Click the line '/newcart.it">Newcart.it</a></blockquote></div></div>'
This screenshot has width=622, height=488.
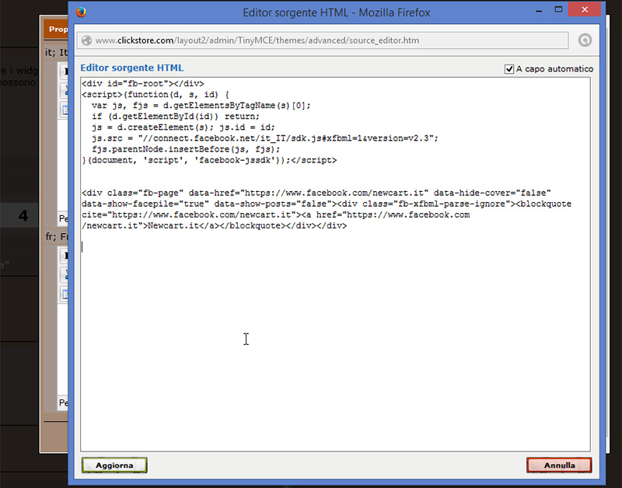[x=215, y=226]
